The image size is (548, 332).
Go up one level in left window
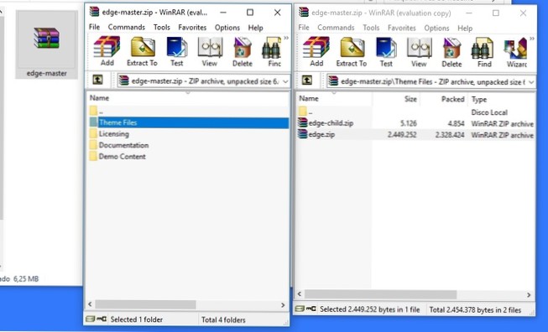point(97,80)
